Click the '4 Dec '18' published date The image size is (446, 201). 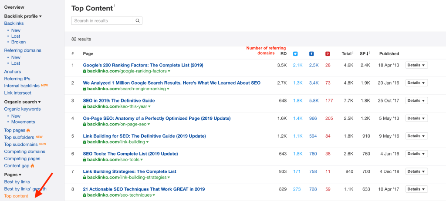[390, 171]
